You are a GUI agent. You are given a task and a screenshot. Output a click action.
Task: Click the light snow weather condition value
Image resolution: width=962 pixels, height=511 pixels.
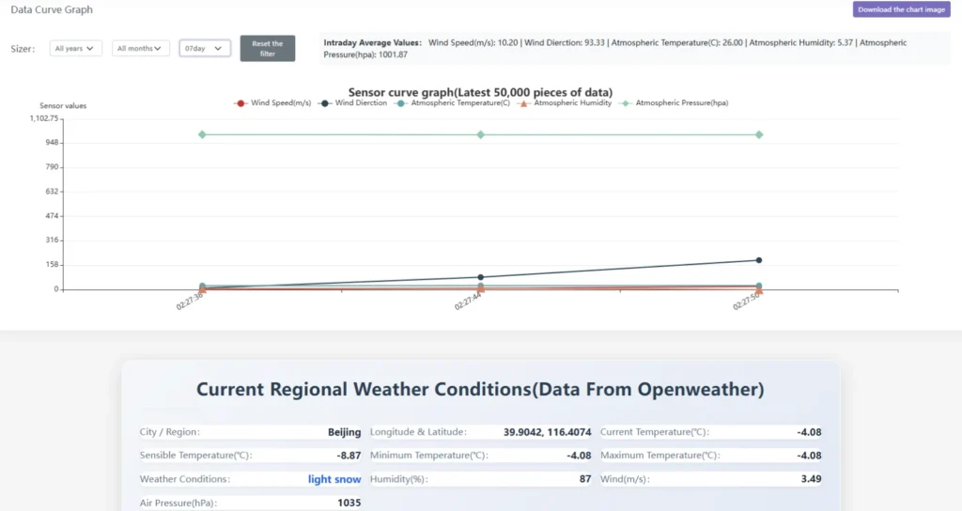(x=334, y=479)
